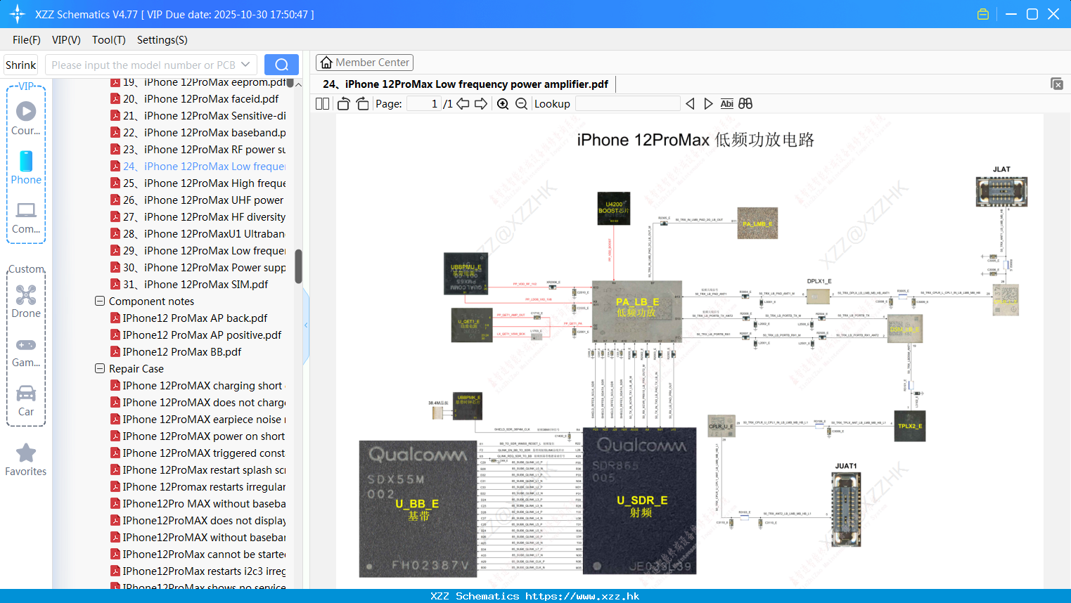The image size is (1071, 603).
Task: Select the Car category icon
Action: point(26,401)
